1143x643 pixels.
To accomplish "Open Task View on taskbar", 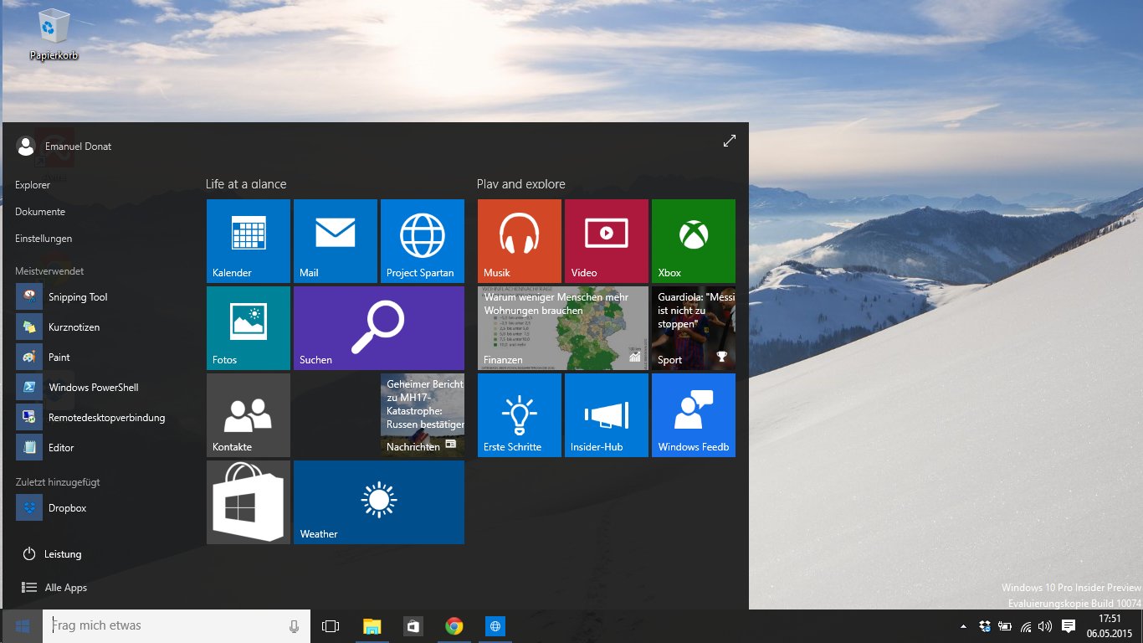I will (x=331, y=626).
